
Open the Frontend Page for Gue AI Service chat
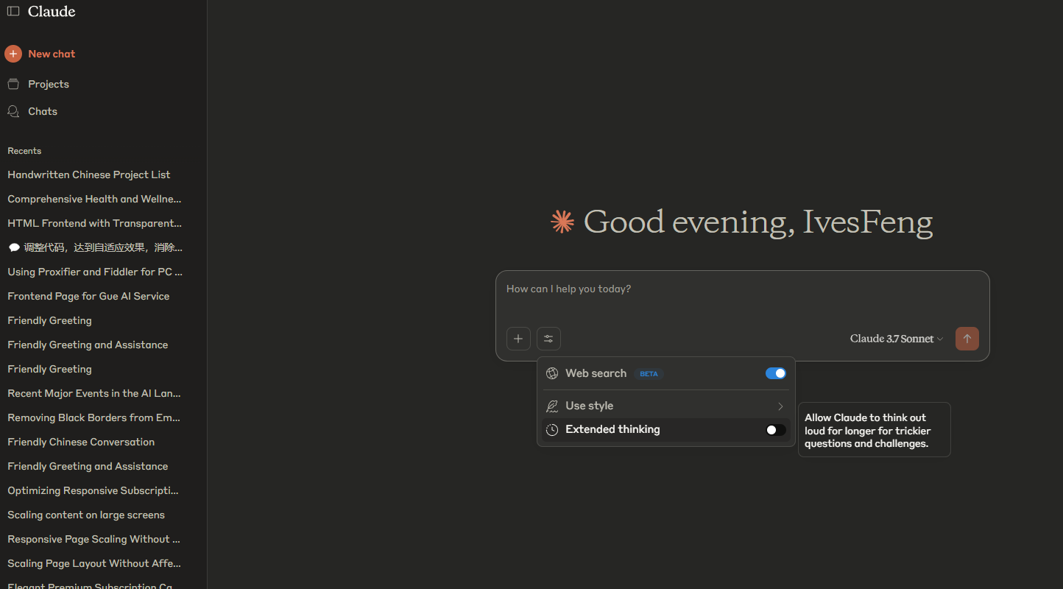coord(88,296)
